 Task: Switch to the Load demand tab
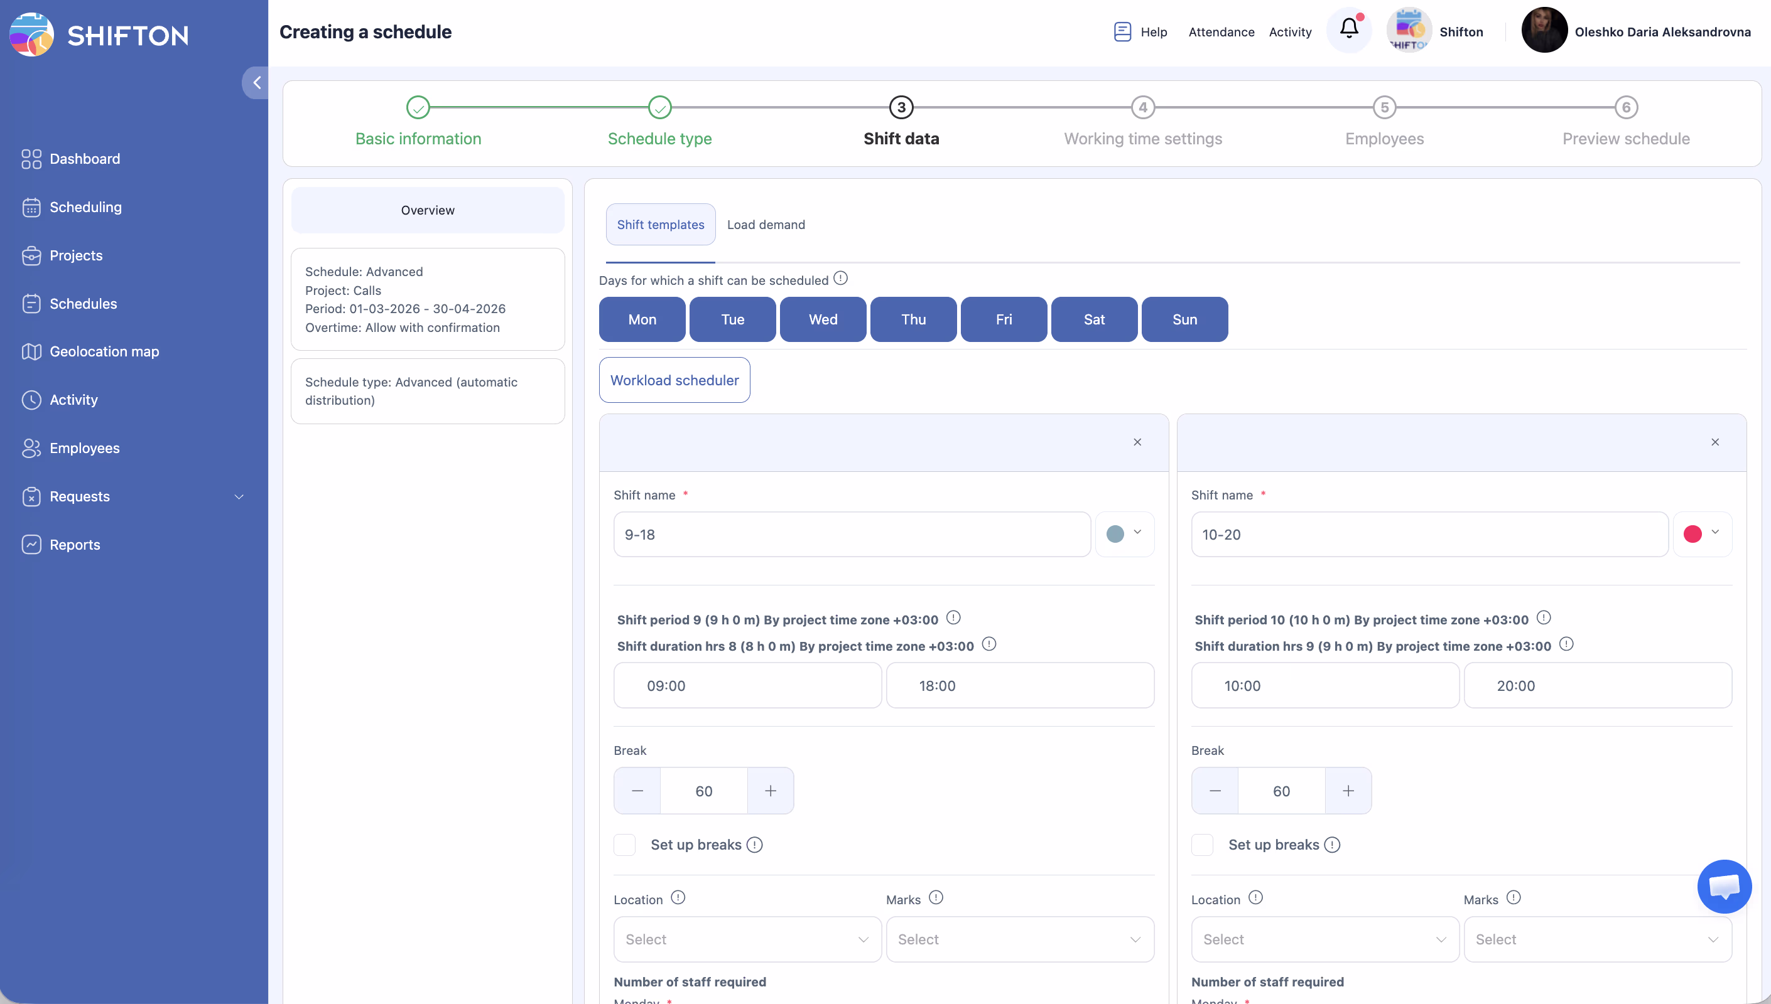point(766,225)
